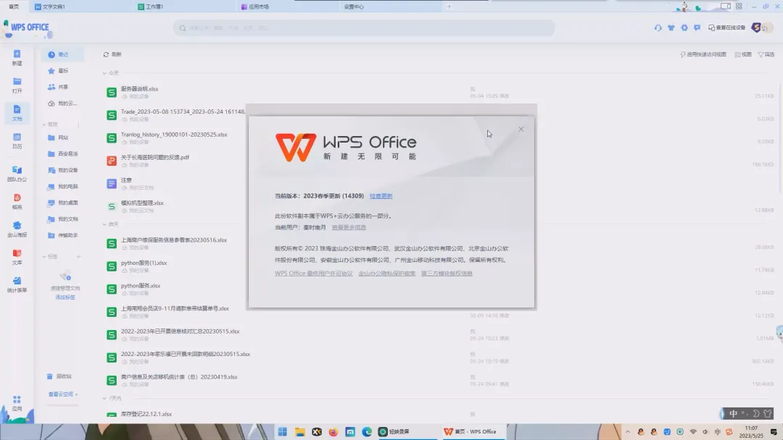Select 共享 (Shared) in navigation
783x440 pixels.
click(62, 87)
